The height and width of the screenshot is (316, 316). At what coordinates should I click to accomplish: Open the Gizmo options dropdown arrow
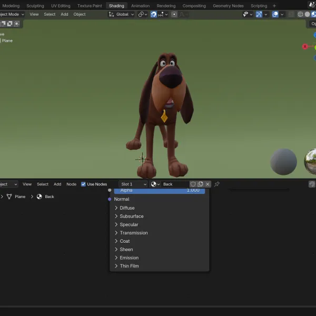(266, 14)
